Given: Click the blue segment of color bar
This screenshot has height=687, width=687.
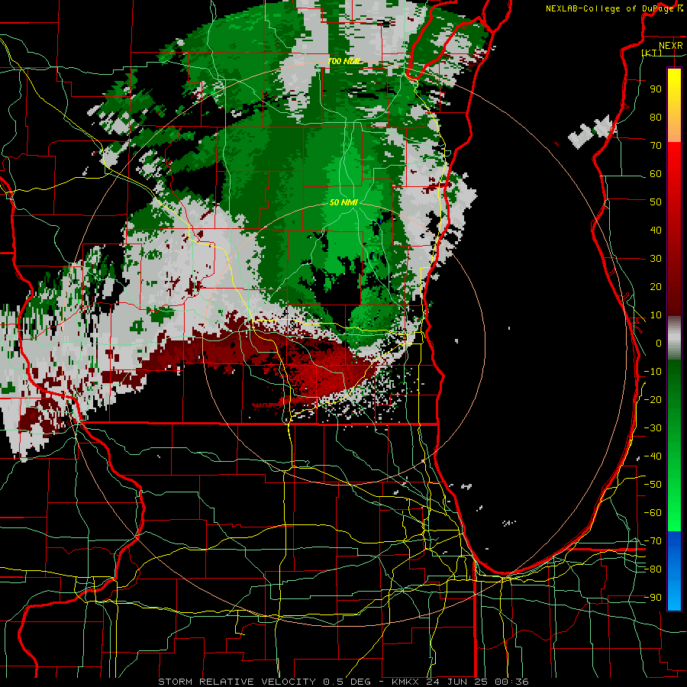Looking at the screenshot, I should tap(674, 571).
